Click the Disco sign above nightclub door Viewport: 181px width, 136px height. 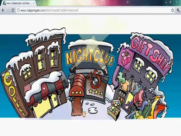point(96,80)
